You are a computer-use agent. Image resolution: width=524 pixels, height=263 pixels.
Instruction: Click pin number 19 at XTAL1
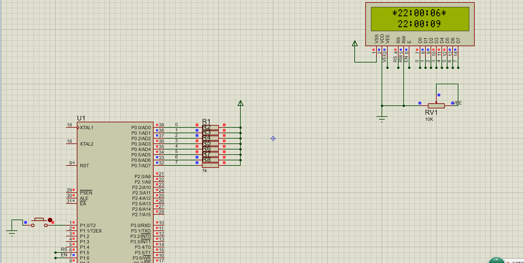70,125
